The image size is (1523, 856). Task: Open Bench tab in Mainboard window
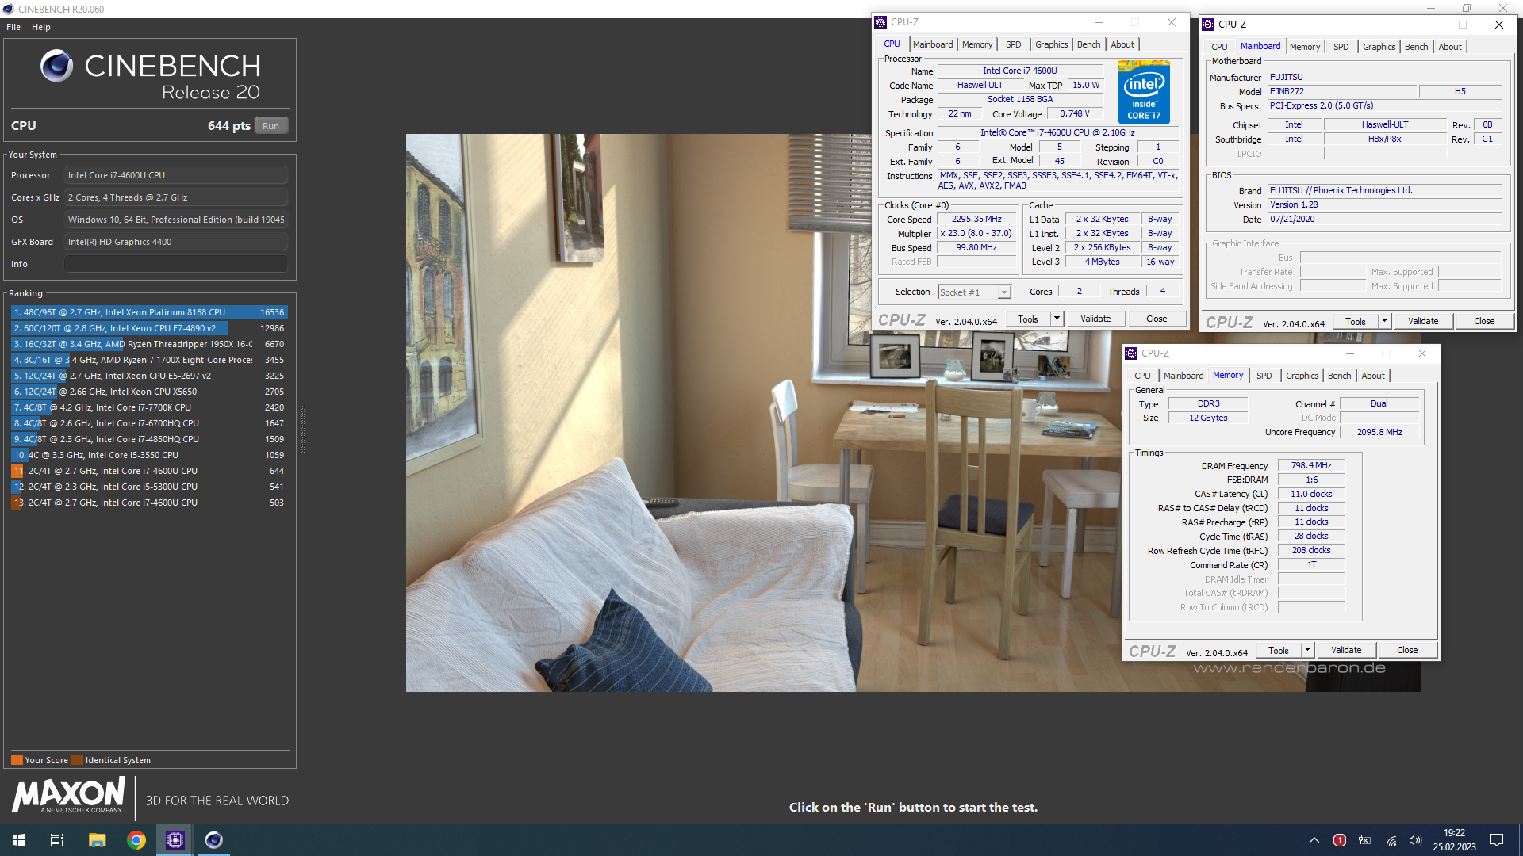[x=1417, y=47]
